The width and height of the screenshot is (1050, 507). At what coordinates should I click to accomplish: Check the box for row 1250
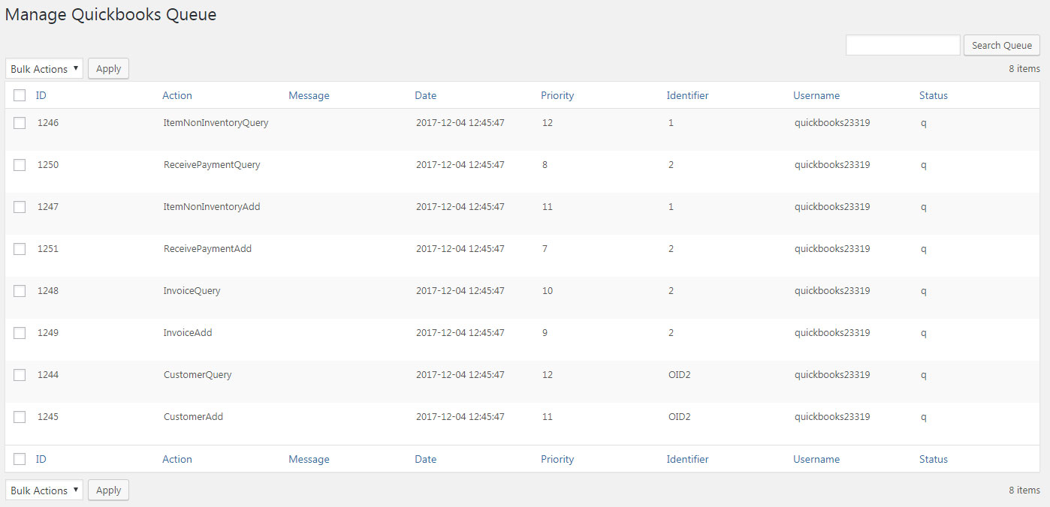20,164
